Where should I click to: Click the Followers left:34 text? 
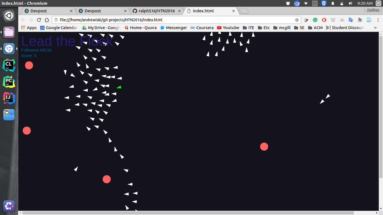point(36,50)
